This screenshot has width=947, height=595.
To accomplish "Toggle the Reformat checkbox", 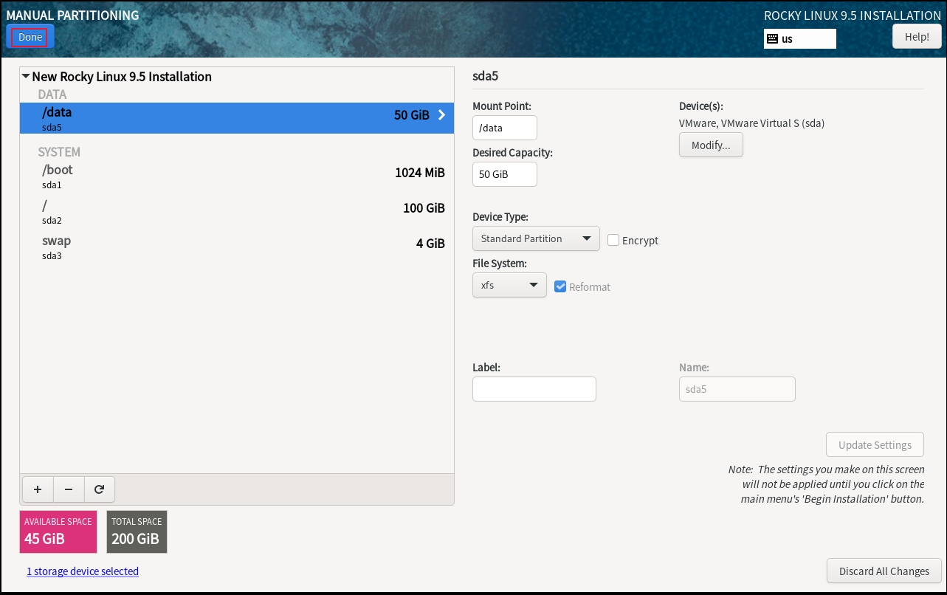I will (560, 286).
